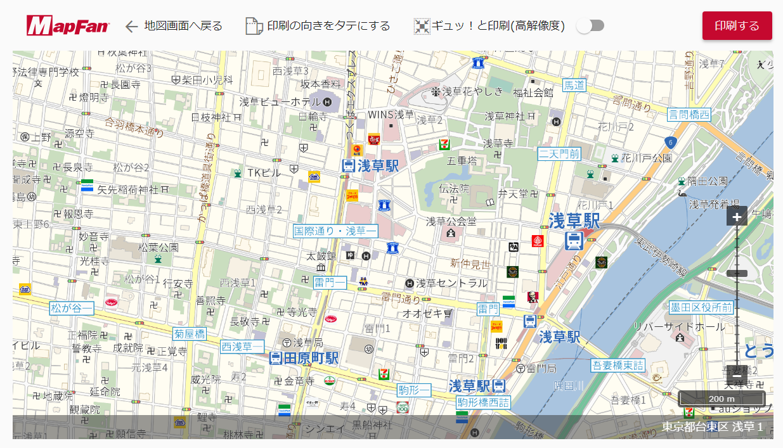The image size is (783, 448).
Task: Click the 駒形橋西詰 intersection label
Action: tap(484, 402)
